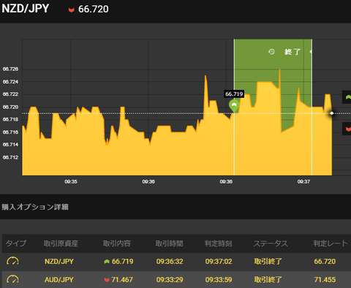The image size is (351, 288).
Task: Collapse the 終了 panel with the left arrow
Action: [311, 52]
